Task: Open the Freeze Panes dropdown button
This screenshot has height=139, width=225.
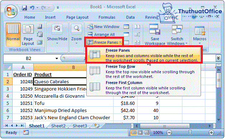Action: tap(105, 42)
